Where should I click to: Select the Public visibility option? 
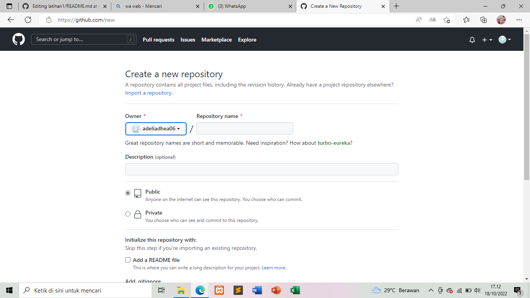click(x=128, y=193)
